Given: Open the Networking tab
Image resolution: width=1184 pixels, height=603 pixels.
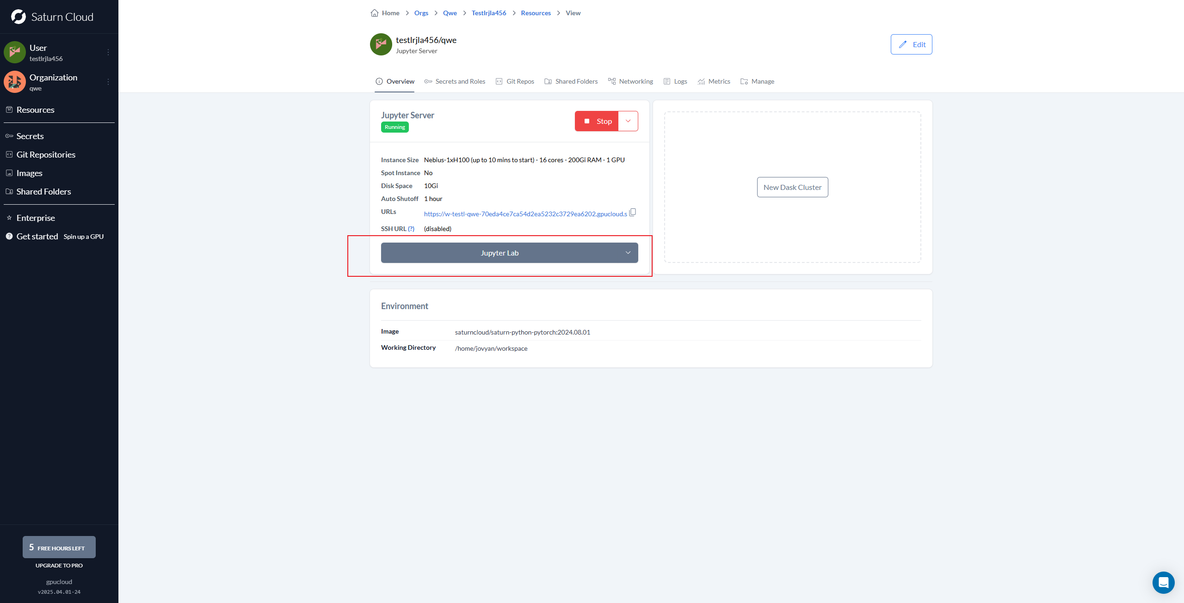Looking at the screenshot, I should click(631, 81).
